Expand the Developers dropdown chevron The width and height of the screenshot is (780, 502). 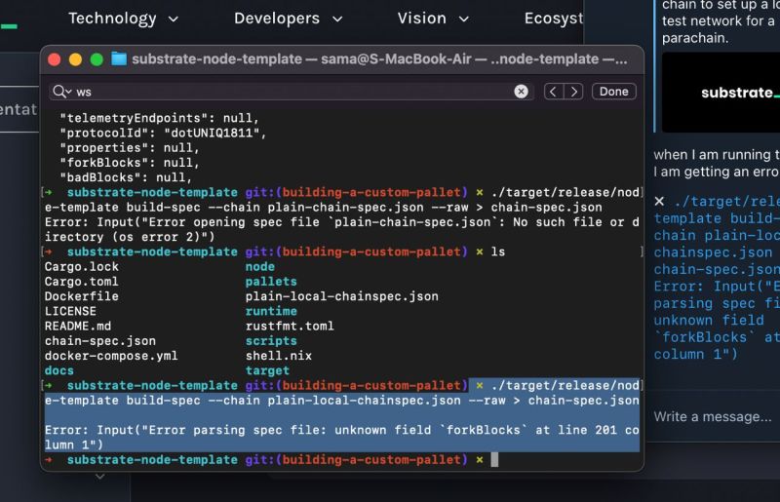point(337,19)
